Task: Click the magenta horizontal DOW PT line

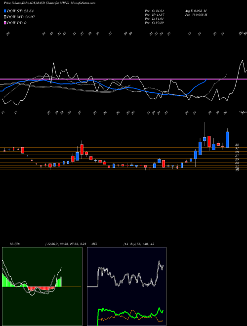Action: pos(123,79)
